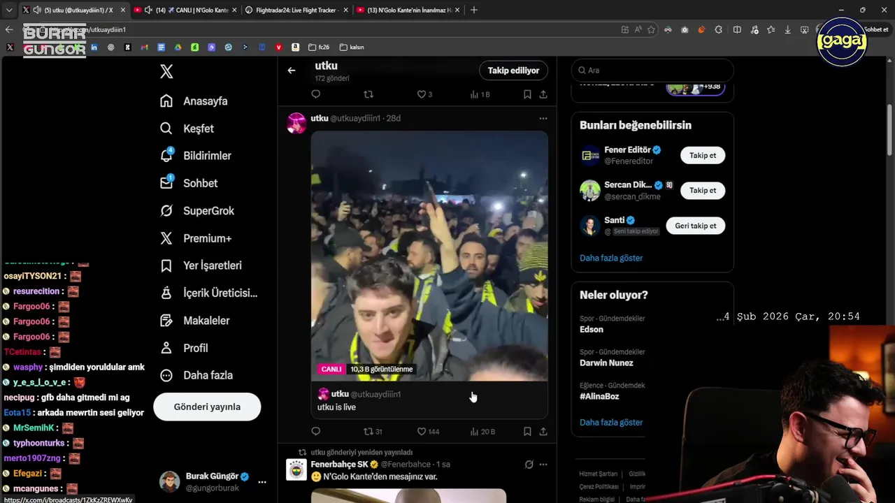
Task: Click the Yer İşaretleri bookmark icon
Action: [x=166, y=265]
